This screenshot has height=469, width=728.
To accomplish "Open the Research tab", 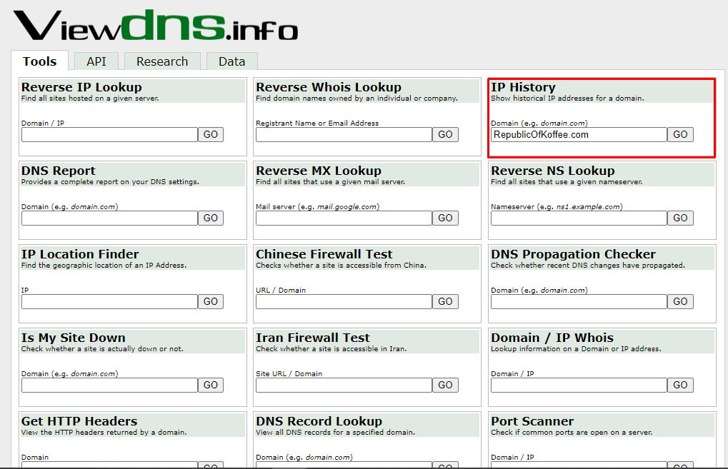I will coord(162,61).
